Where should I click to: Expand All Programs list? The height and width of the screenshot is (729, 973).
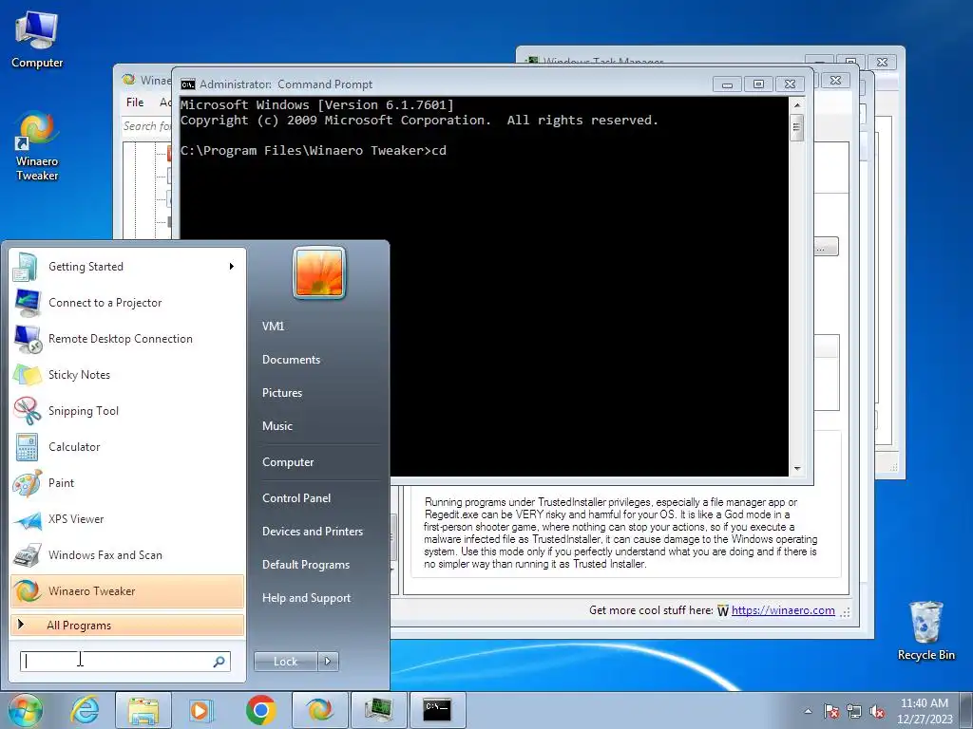point(127,626)
